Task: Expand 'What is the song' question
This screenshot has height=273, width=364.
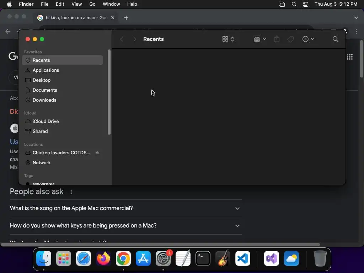Action: click(x=125, y=208)
